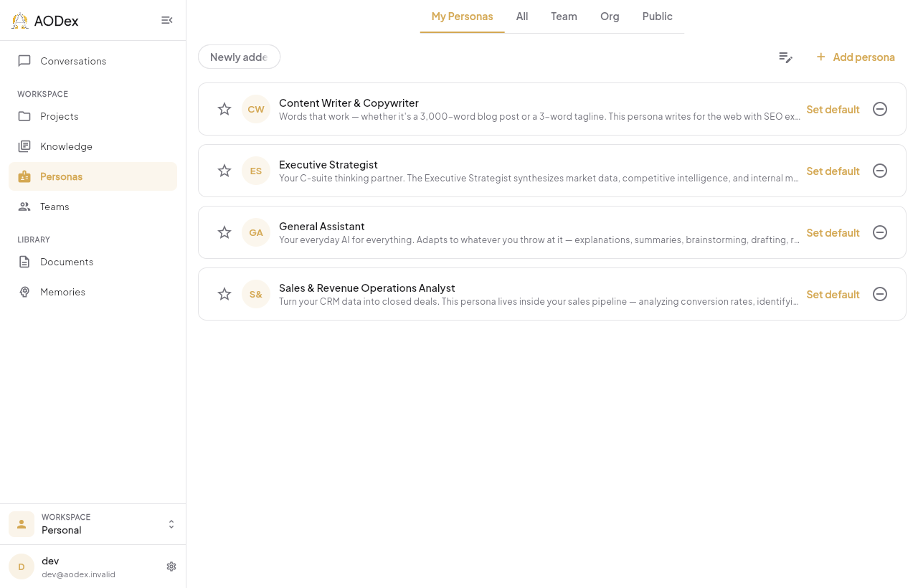
Task: Click the CW avatar of Content Writer
Action: pyautogui.click(x=256, y=109)
